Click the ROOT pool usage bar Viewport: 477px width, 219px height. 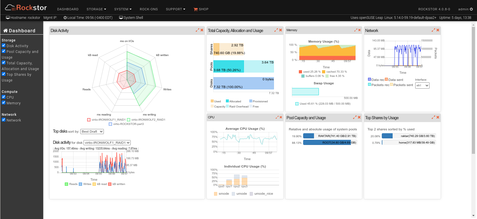pyautogui.click(x=330, y=142)
